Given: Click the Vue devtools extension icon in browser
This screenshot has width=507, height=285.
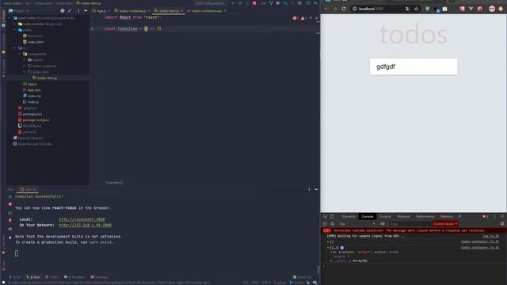Looking at the screenshot, I should [471, 9].
